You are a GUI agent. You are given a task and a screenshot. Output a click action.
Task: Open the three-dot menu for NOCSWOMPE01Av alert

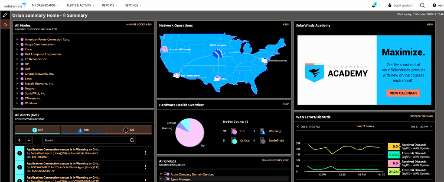(x=146, y=167)
